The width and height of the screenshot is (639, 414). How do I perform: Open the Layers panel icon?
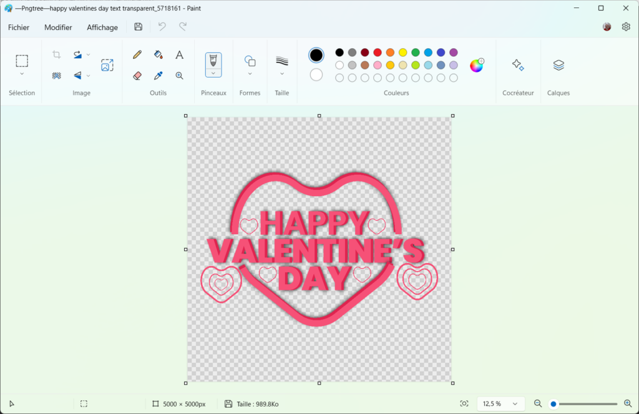coord(559,65)
